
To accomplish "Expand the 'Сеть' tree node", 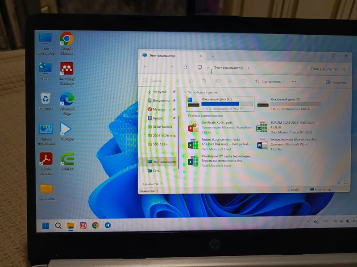I will coord(143,170).
